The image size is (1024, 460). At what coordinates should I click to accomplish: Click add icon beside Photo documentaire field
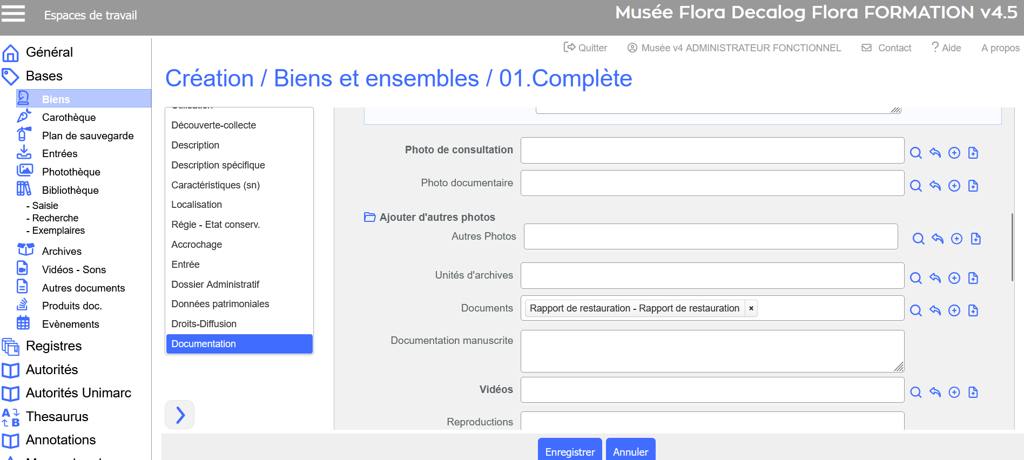coord(954,186)
